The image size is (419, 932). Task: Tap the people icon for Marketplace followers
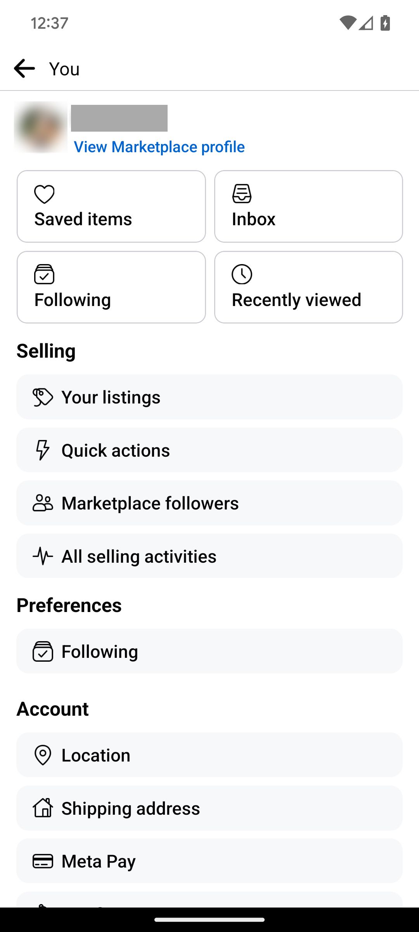click(43, 503)
